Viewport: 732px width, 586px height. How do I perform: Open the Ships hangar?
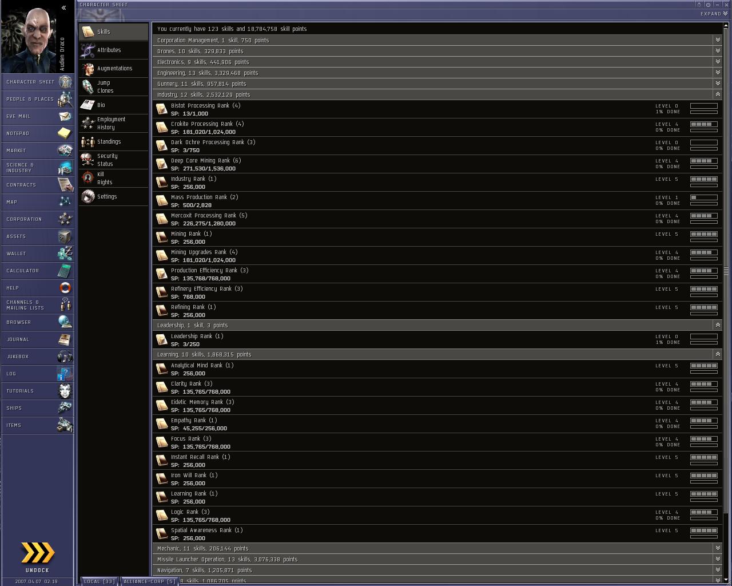37,408
